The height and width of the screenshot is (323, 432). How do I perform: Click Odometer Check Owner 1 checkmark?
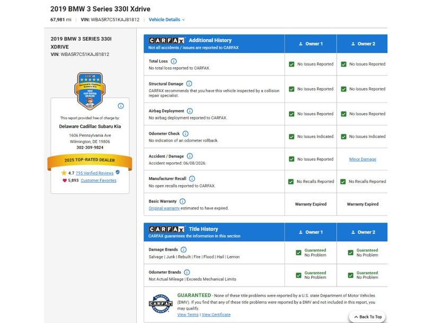pos(292,136)
